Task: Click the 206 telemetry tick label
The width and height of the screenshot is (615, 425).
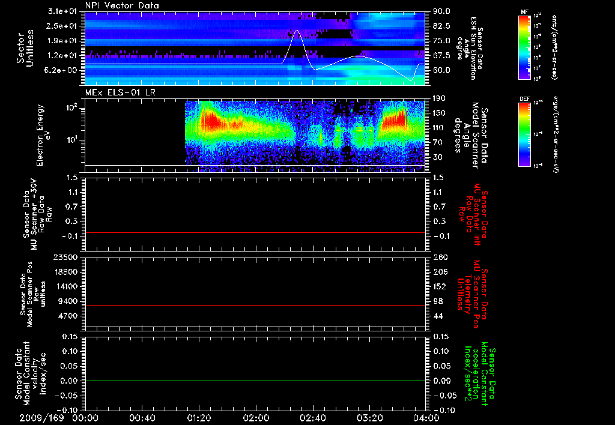Action: 439,272
